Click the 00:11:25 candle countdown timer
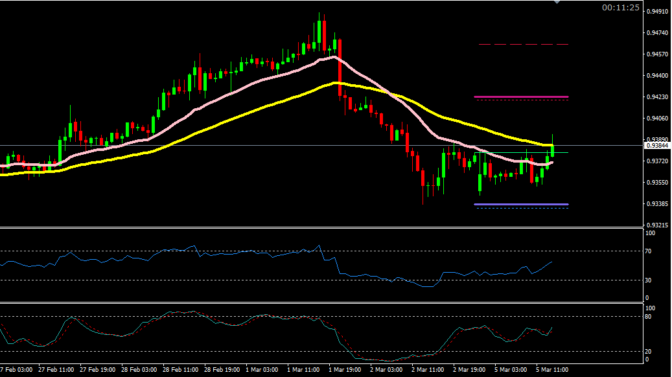 click(621, 8)
